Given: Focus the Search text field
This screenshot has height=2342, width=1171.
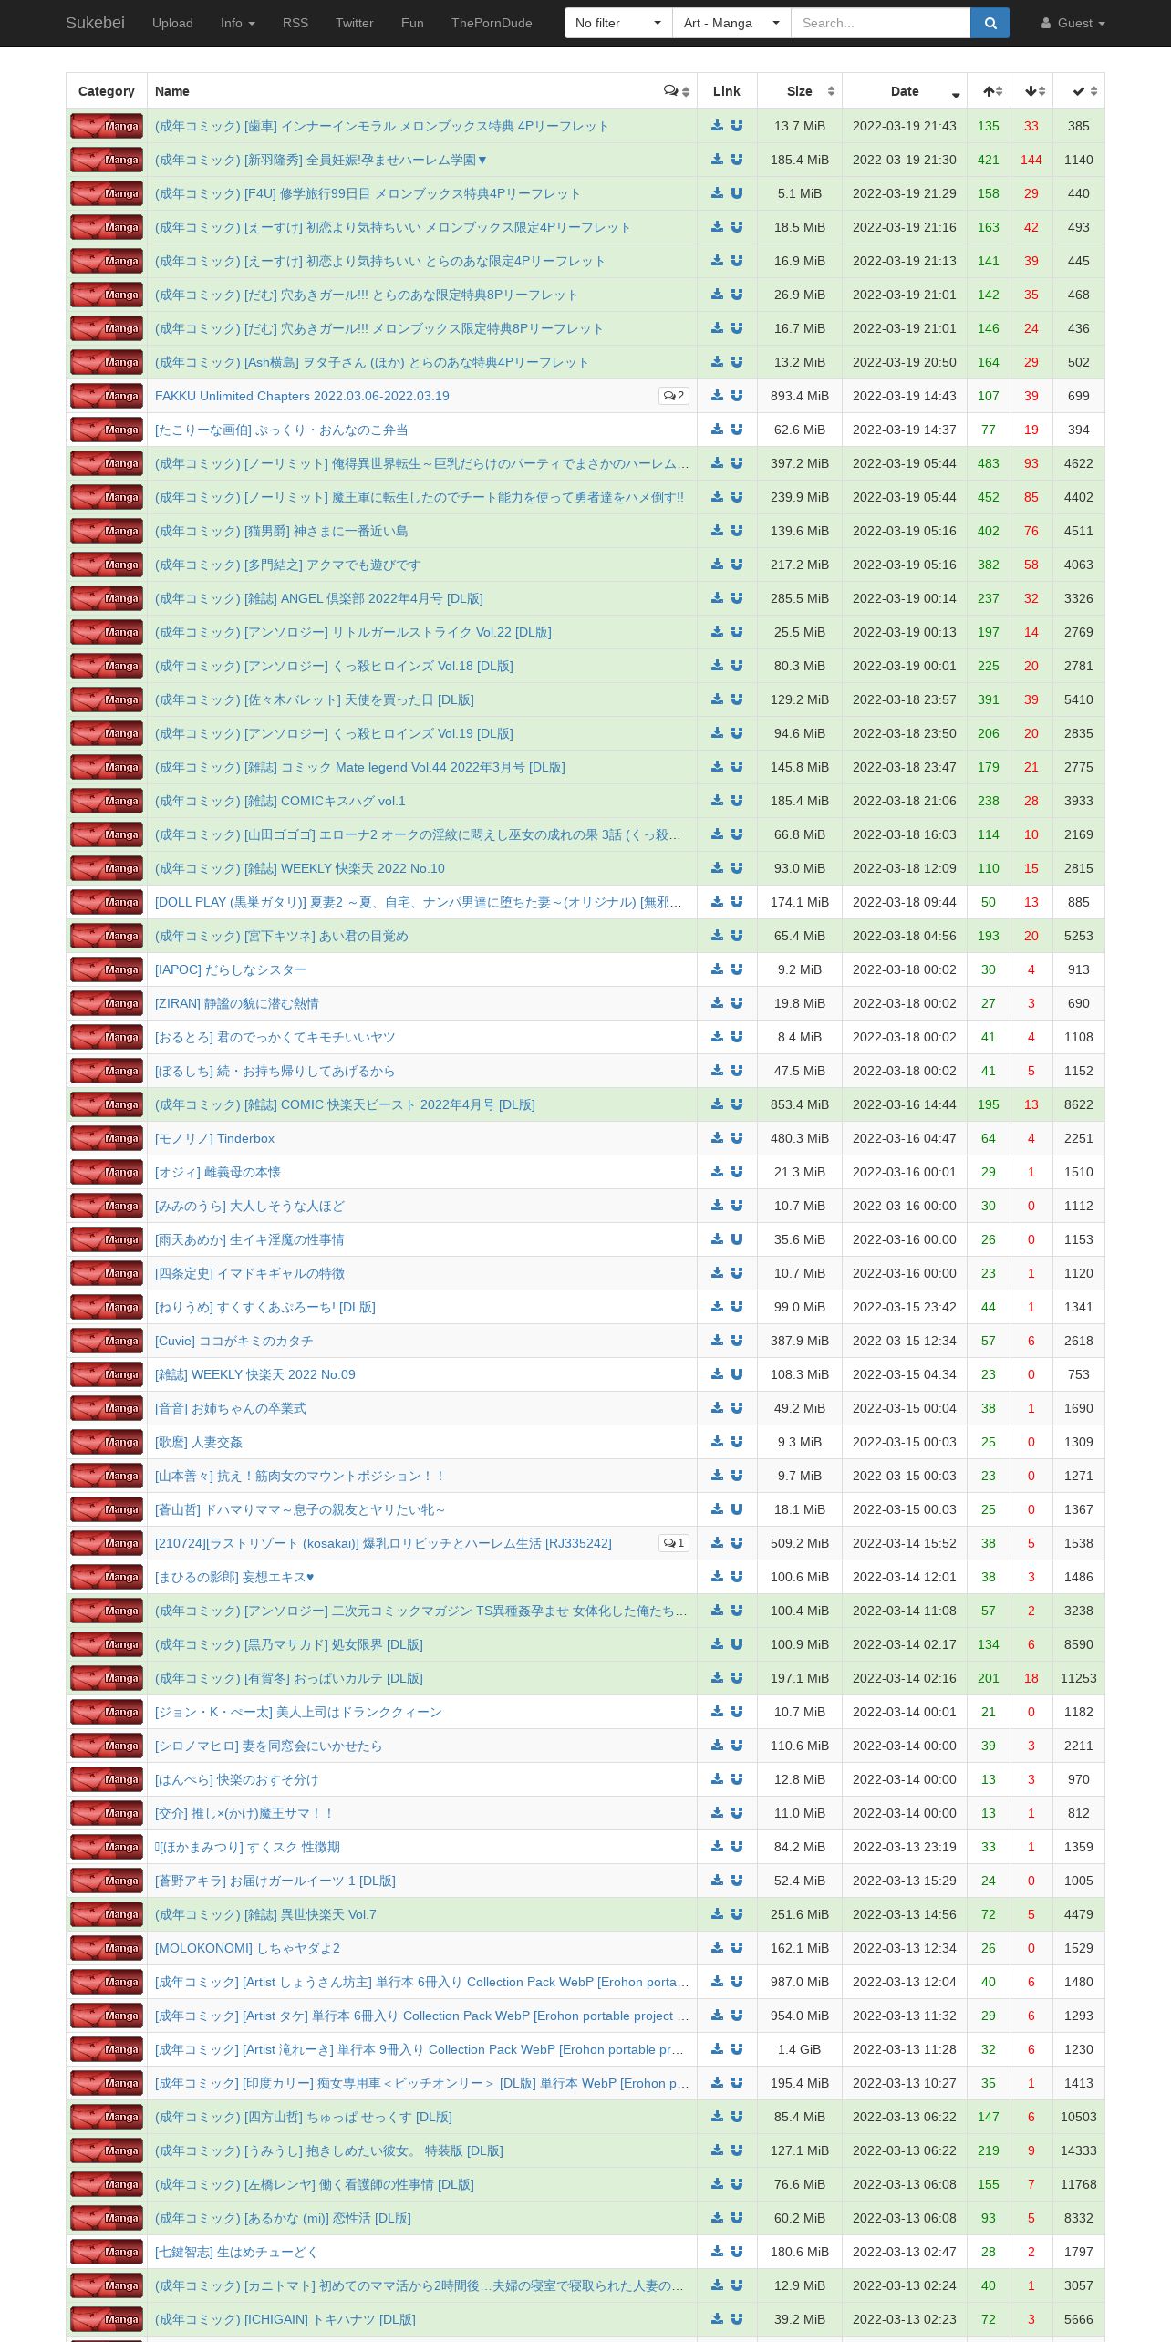Looking at the screenshot, I should click(x=880, y=23).
